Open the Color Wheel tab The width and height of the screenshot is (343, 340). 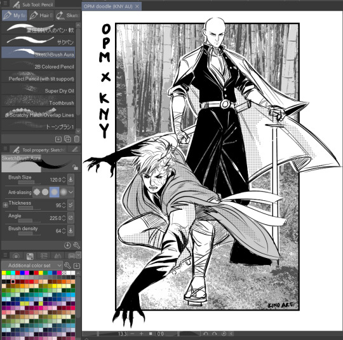coord(16,255)
